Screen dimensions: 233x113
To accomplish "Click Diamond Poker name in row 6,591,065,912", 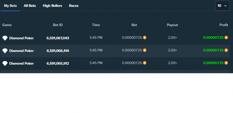I will click(22, 63).
